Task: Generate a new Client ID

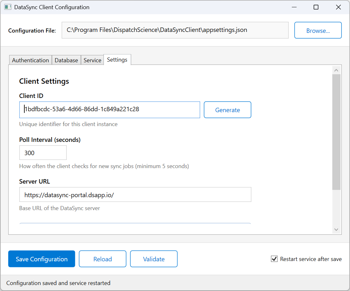Action: tap(227, 110)
